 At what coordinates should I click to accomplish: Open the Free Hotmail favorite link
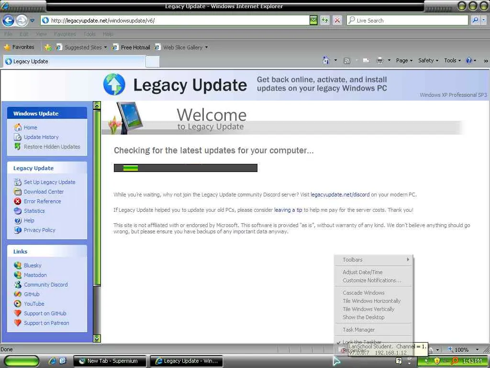(131, 47)
